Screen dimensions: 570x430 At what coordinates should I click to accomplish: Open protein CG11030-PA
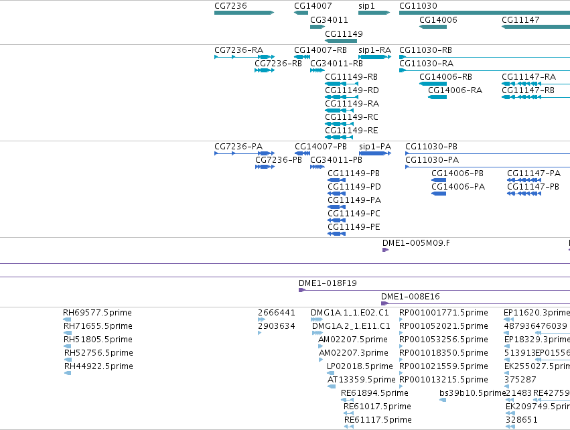click(x=488, y=167)
